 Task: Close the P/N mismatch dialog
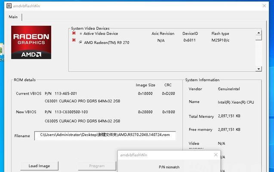216,155
